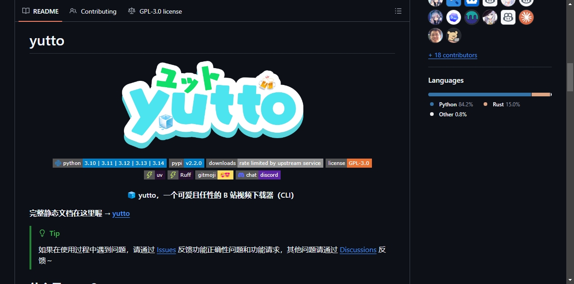Click the page scrollbar down arrow

coord(570,280)
